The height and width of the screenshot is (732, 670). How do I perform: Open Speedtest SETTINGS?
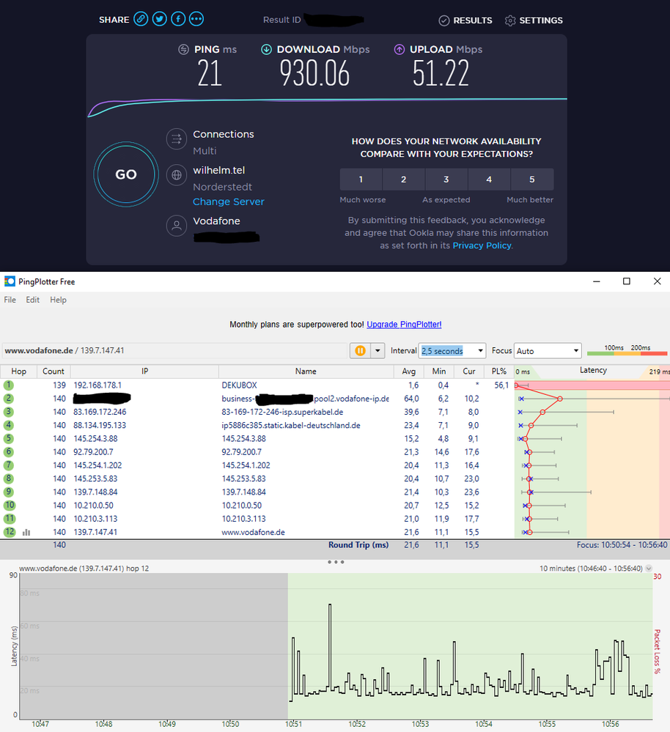[534, 21]
